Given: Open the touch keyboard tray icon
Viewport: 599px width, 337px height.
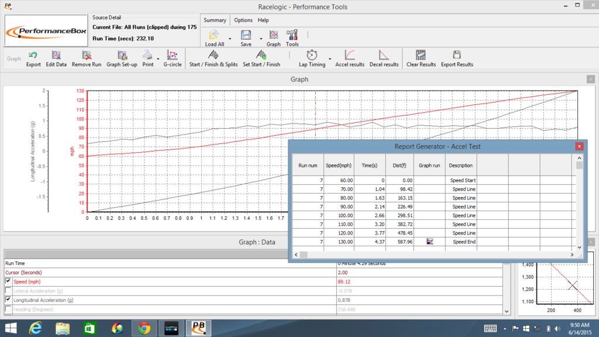Looking at the screenshot, I should click(490, 328).
